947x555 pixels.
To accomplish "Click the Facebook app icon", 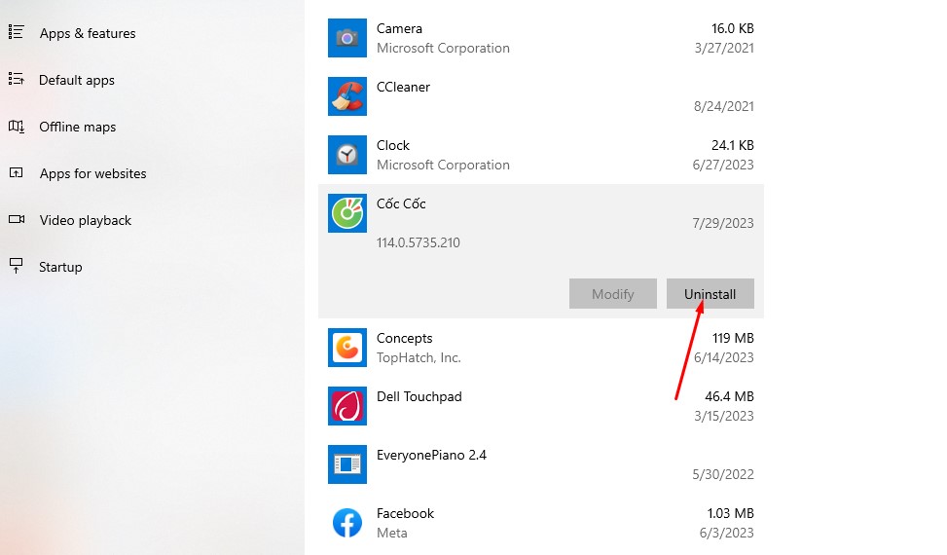I will pos(347,523).
